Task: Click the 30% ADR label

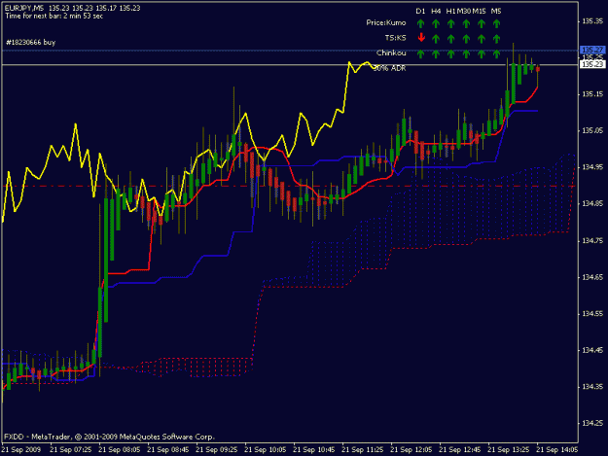Action: coord(389,68)
